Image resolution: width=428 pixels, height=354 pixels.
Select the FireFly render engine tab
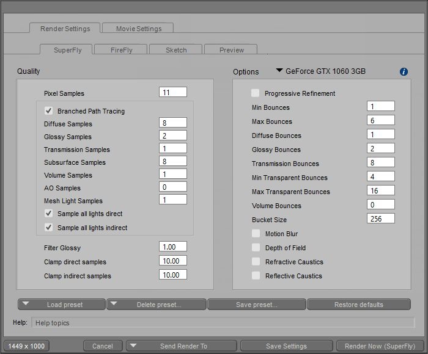pyautogui.click(x=120, y=50)
